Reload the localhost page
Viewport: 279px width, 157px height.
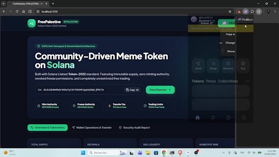click(17, 11)
